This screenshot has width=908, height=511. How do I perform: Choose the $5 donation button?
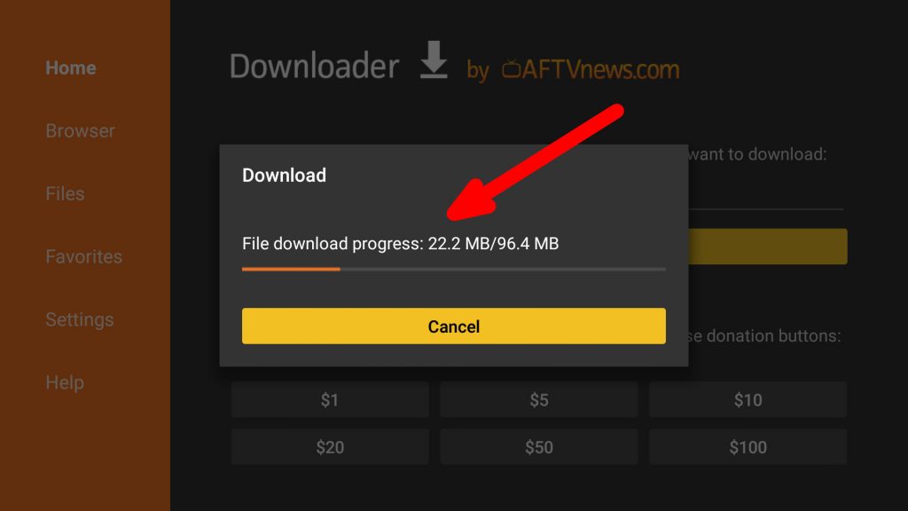539,400
